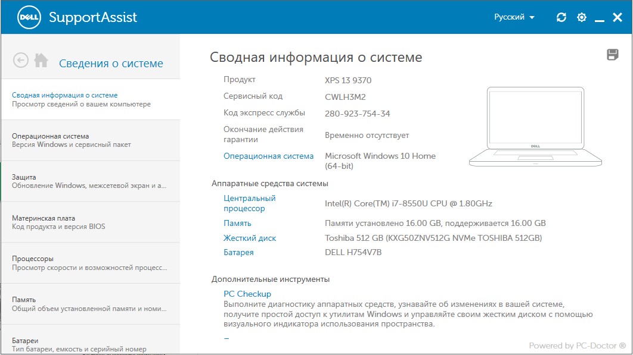Image resolution: width=633 pixels, height=355 pixels.
Task: Open Память sidebar section
Action: [91, 304]
